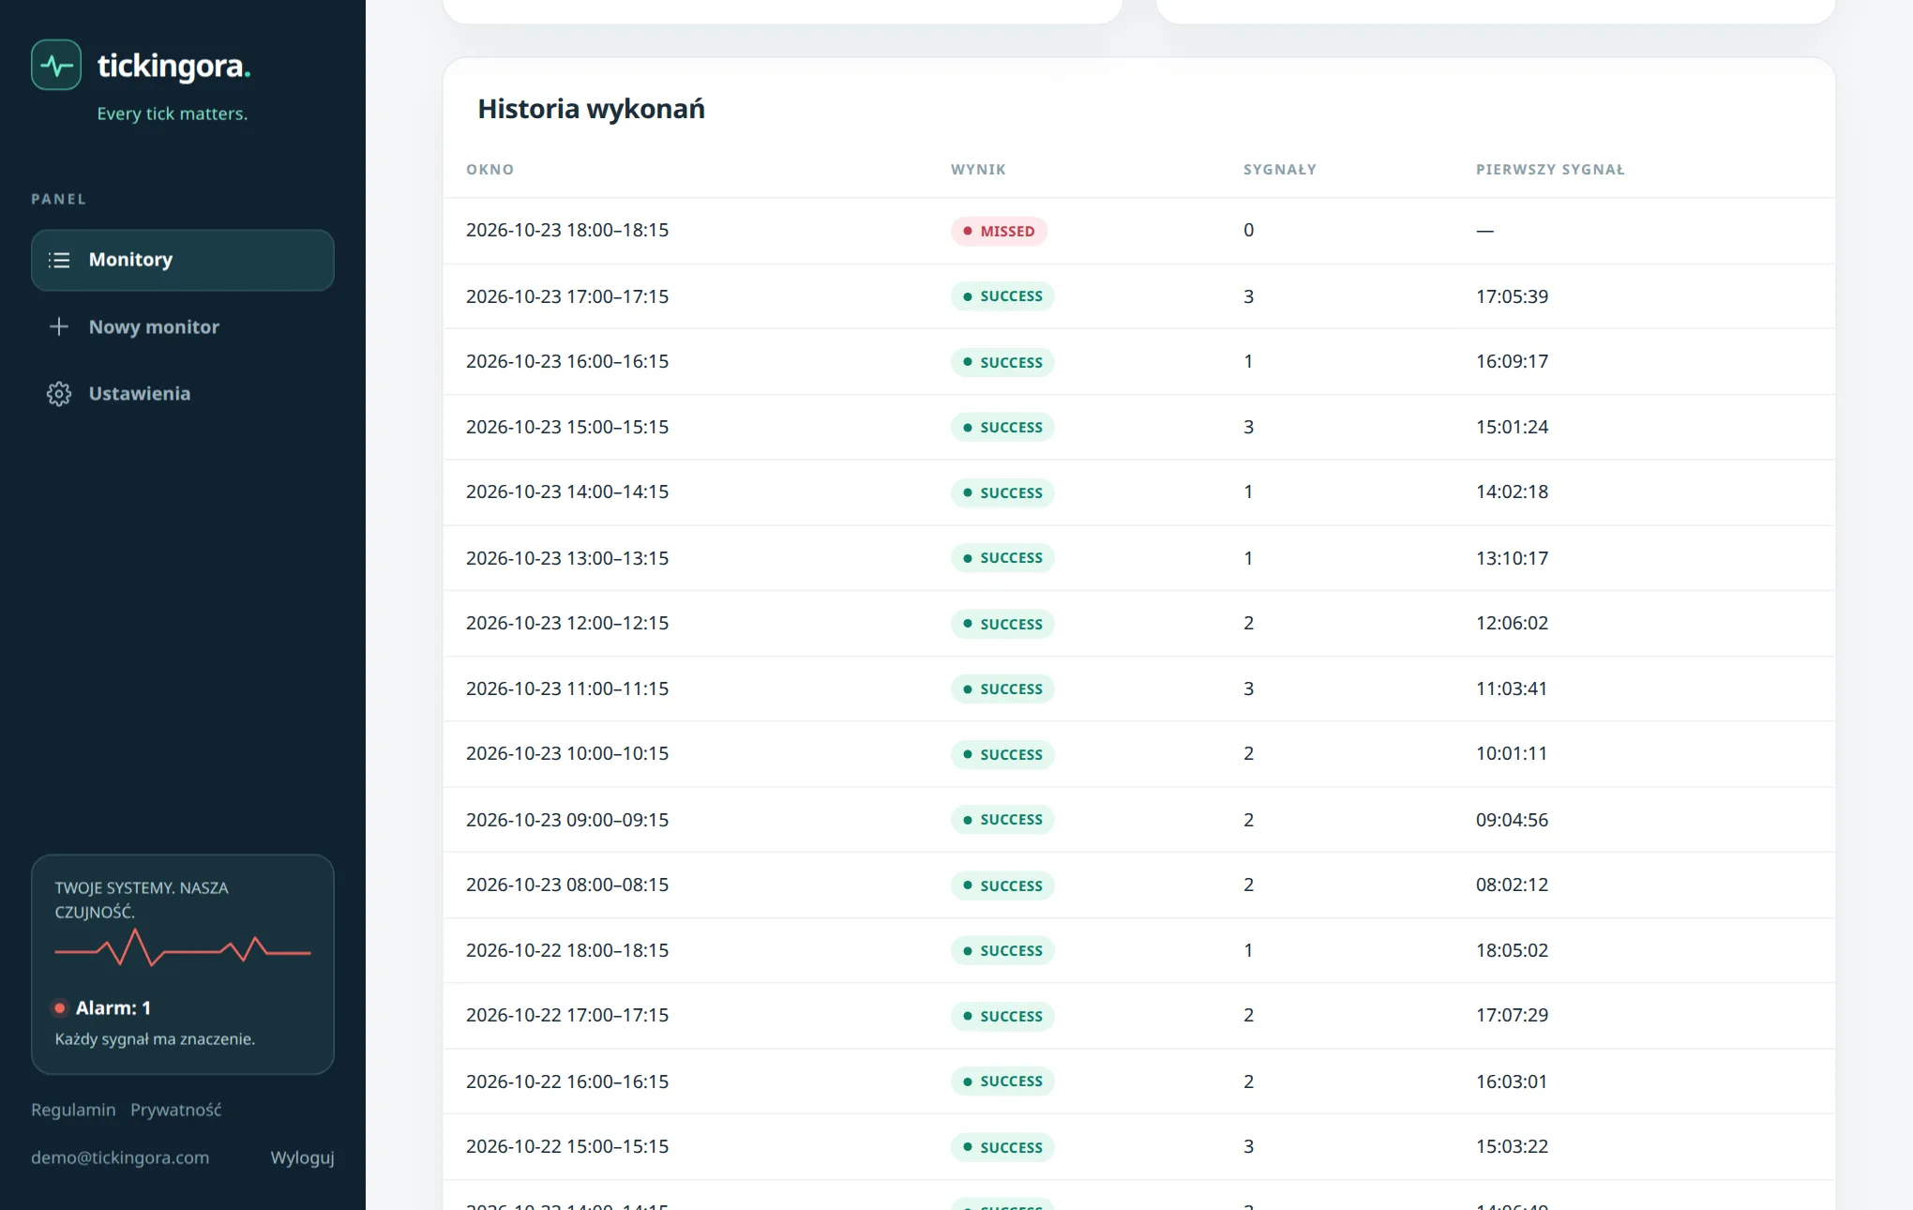The image size is (1913, 1210).
Task: Click the Ustawienia gear icon
Action: click(59, 394)
